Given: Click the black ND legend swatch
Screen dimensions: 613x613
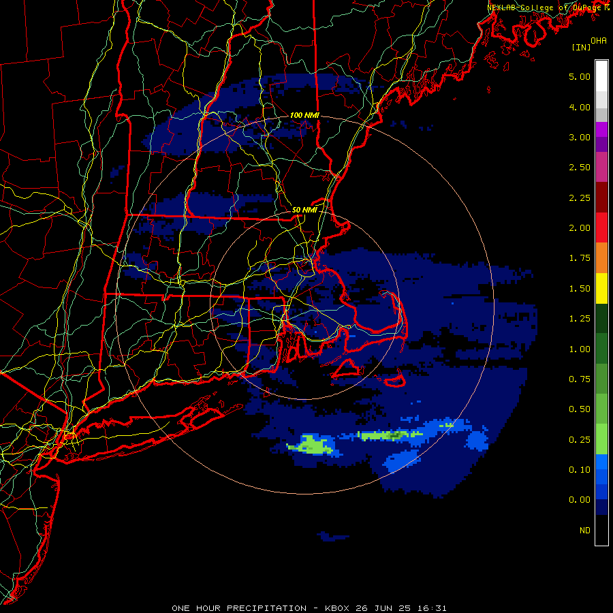Looking at the screenshot, I should (601, 530).
